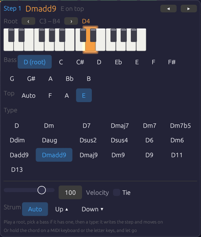Shift root octave range up with right chevron
This screenshot has height=237, width=201.
point(71,21)
